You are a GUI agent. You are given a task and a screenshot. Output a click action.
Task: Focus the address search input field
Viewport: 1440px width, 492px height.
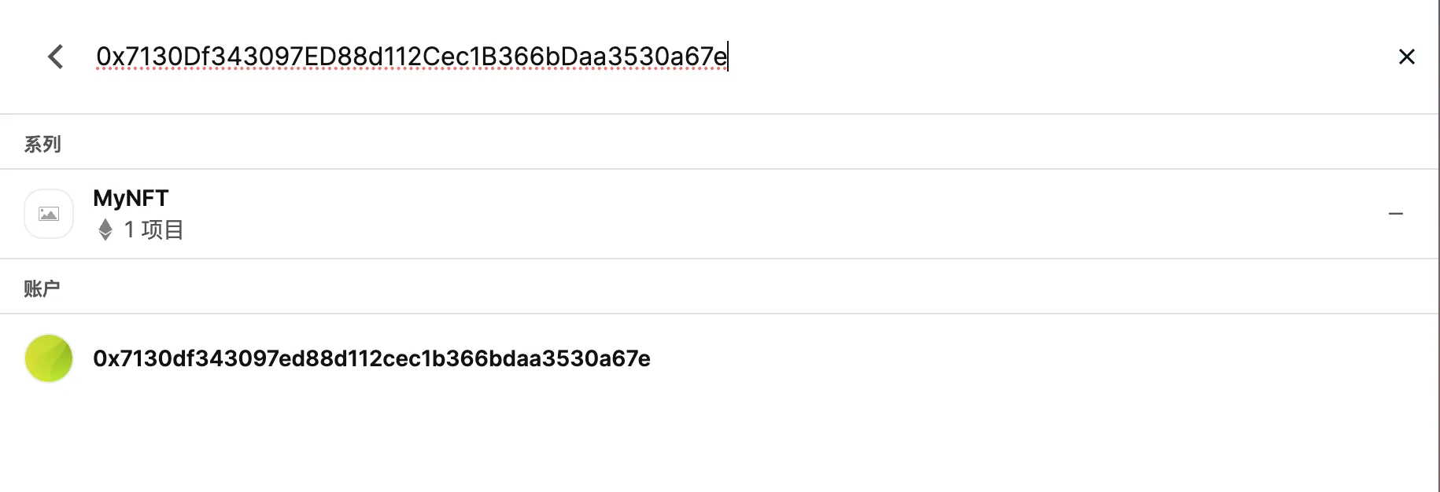pos(708,57)
